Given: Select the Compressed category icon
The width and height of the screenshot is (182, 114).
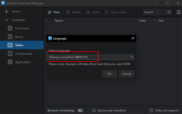Looking at the screenshot, I should coord(10,53).
